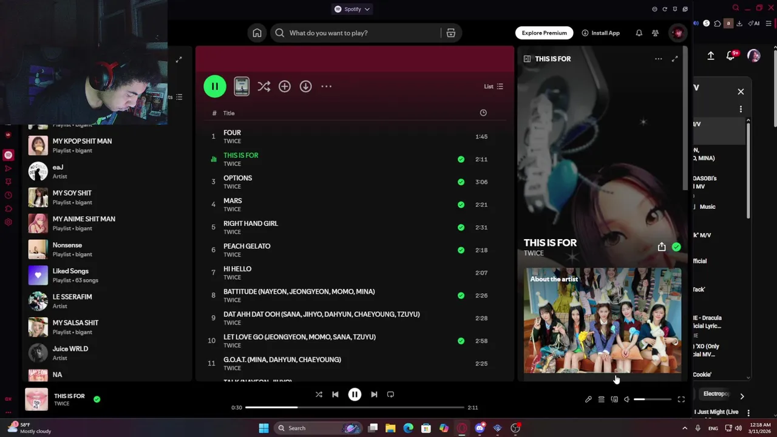The height and width of the screenshot is (437, 777).
Task: Share THIS IS FOR from Now Playing
Action: click(x=662, y=247)
